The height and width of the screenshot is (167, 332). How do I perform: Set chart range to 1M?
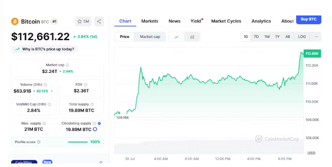pos(267,37)
